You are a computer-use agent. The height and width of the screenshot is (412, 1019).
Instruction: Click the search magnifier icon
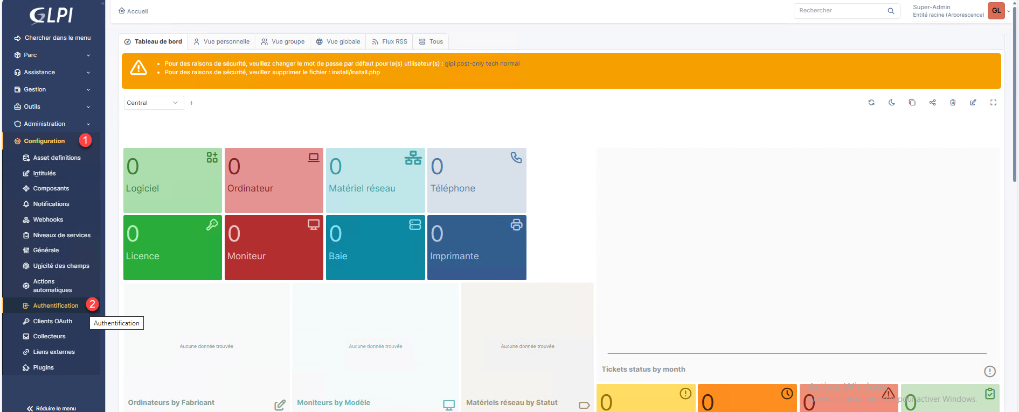pos(891,11)
